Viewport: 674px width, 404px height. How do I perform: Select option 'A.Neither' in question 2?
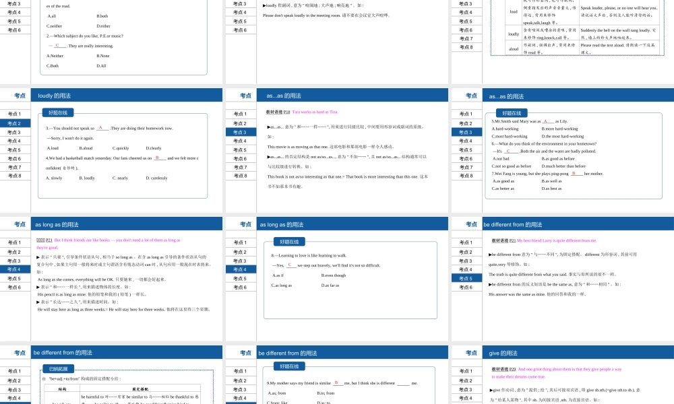coord(55,56)
